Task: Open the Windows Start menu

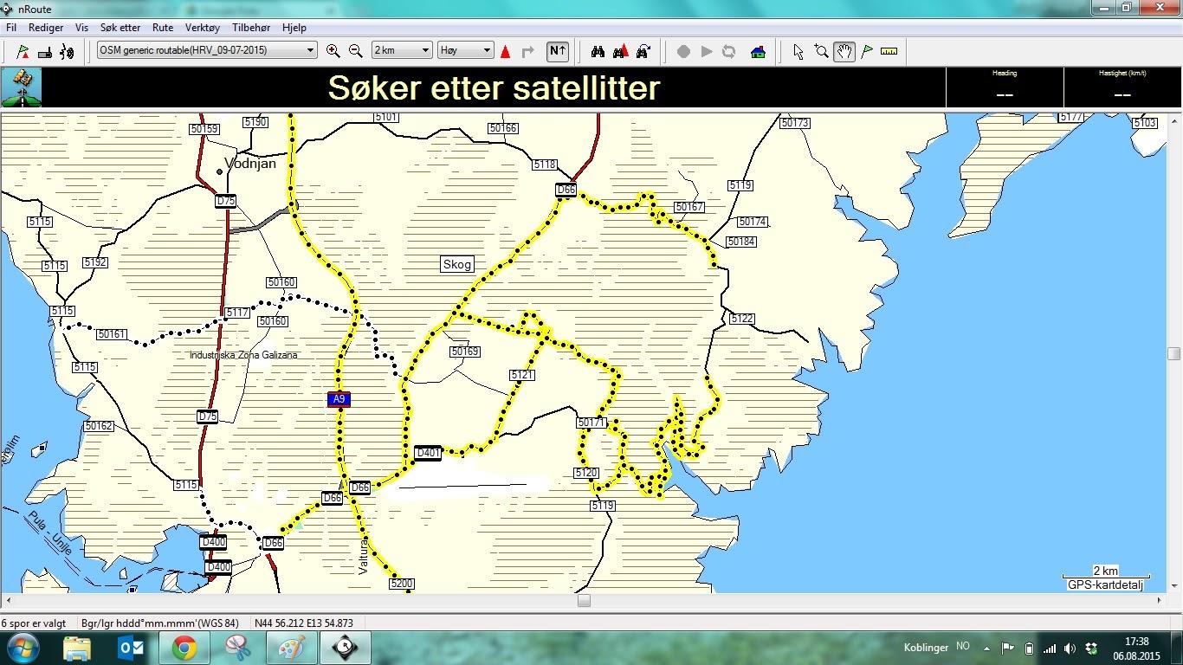Action: click(22, 648)
